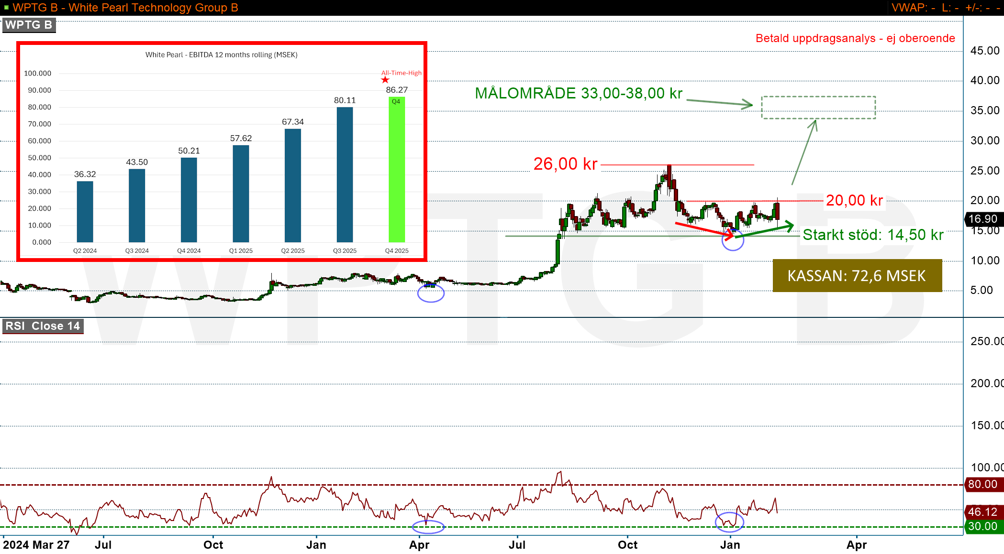The width and height of the screenshot is (1004, 554).
Task: Click the red '20,00 kr' resistance label
Action: coord(854,200)
